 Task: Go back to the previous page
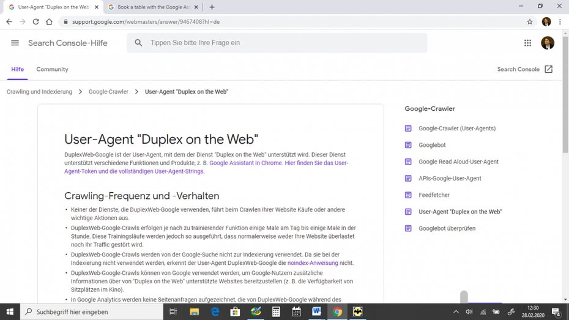point(9,22)
